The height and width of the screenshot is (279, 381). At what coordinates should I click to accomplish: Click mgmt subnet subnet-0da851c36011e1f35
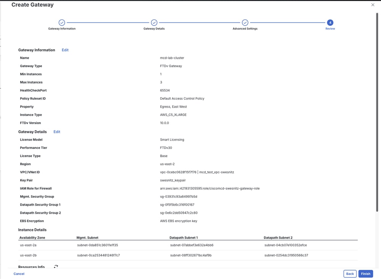coord(97,245)
